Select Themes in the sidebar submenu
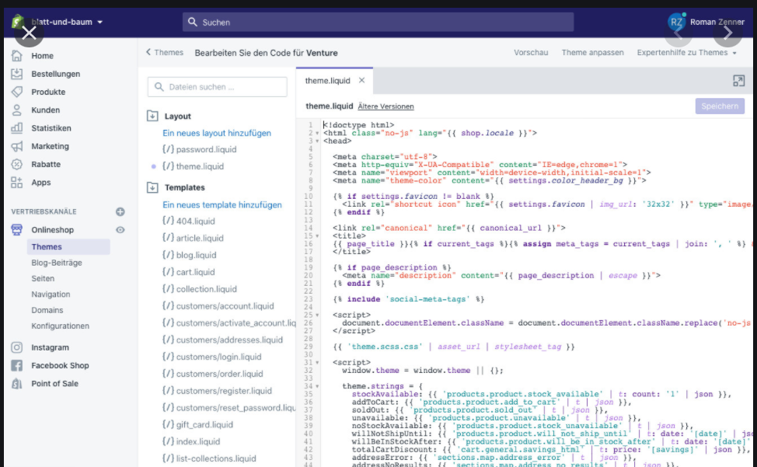Viewport: 757px width, 467px height. [68, 246]
